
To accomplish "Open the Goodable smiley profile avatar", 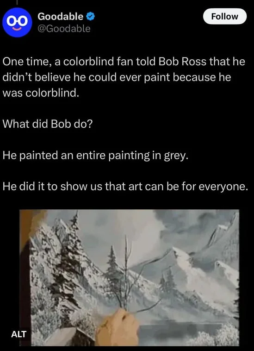I will coord(17,22).
